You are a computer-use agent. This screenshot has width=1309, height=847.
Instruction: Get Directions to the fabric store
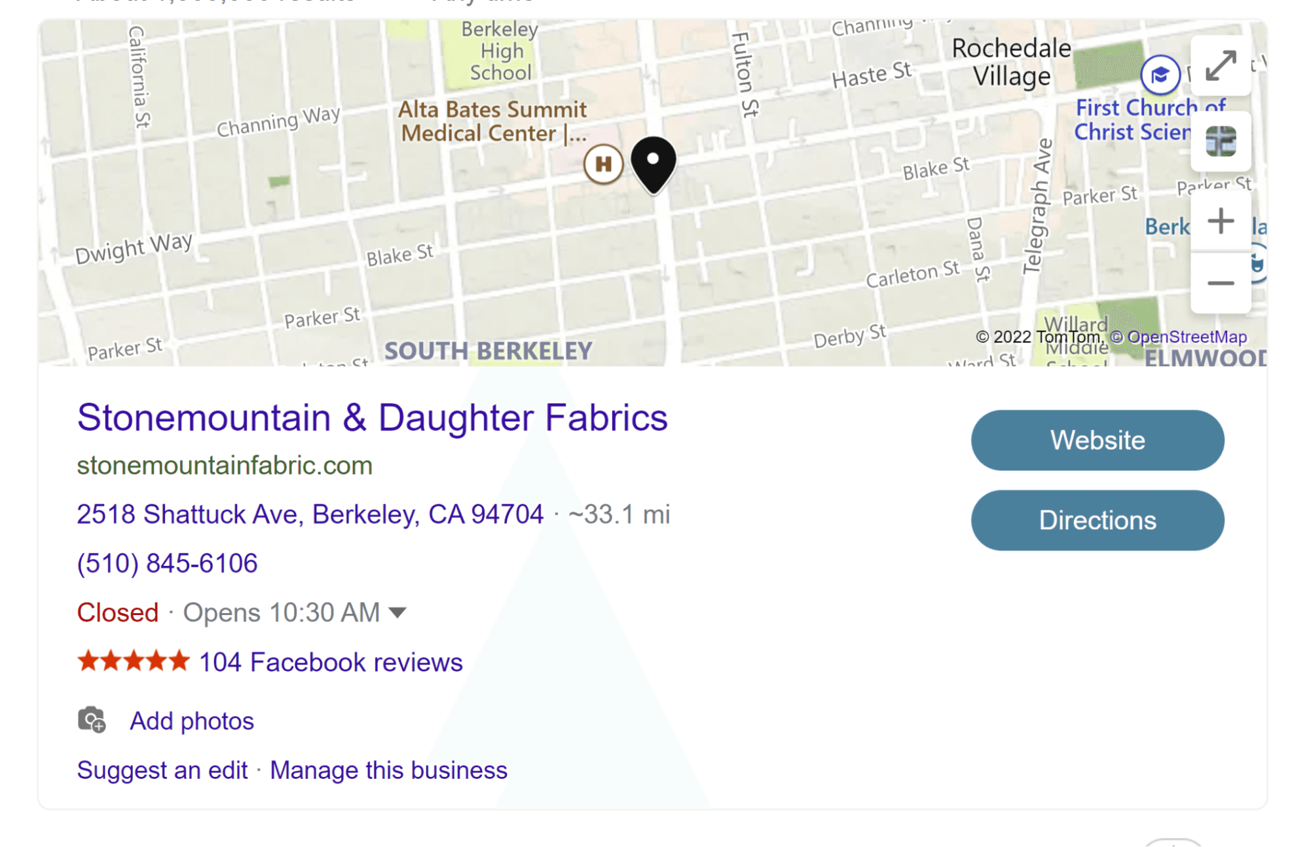click(1097, 520)
